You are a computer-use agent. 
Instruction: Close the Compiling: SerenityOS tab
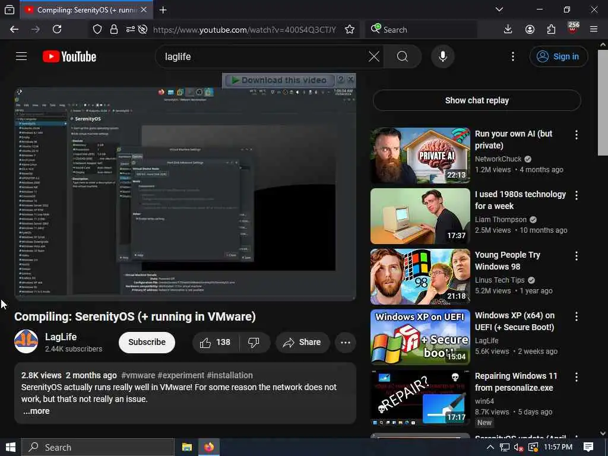(144, 10)
